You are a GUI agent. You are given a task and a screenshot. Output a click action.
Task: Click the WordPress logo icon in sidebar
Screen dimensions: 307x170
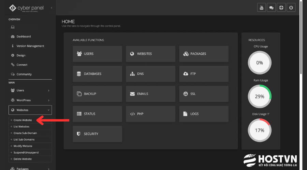click(x=13, y=100)
